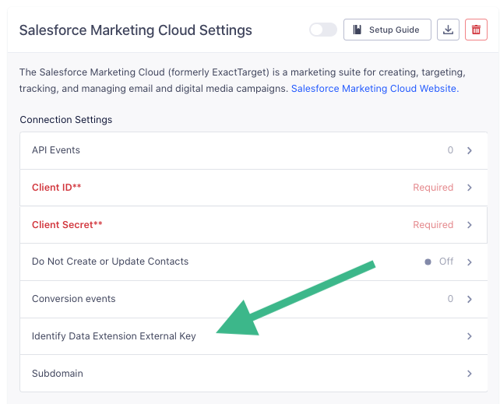
Task: Click the Conversion events arrow icon
Action: (470, 299)
